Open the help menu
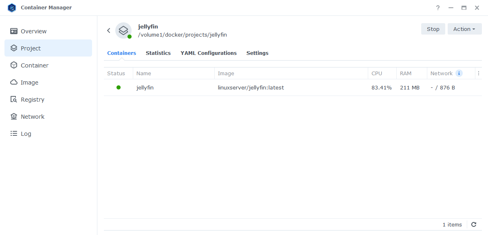Viewport: 488px width, 235px height. 437,8
